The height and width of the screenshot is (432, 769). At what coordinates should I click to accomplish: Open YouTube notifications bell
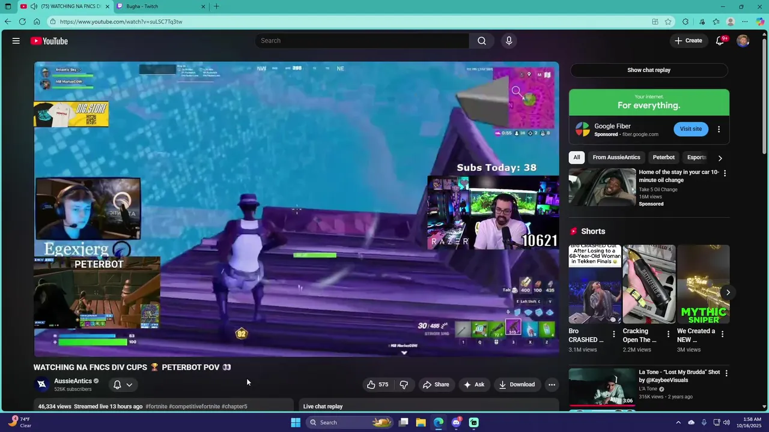(x=720, y=41)
